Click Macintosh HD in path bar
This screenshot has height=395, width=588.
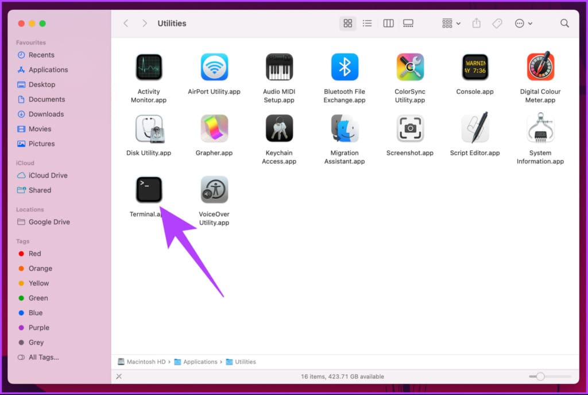click(141, 362)
